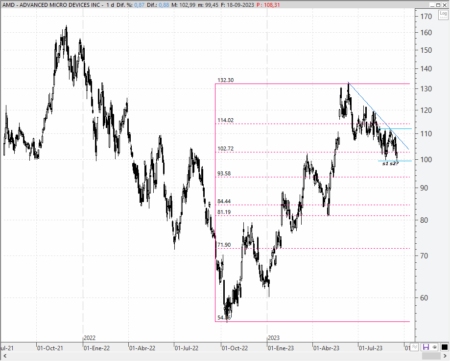
Task: Click the 132.30 retracement level label
Action: tap(226, 80)
